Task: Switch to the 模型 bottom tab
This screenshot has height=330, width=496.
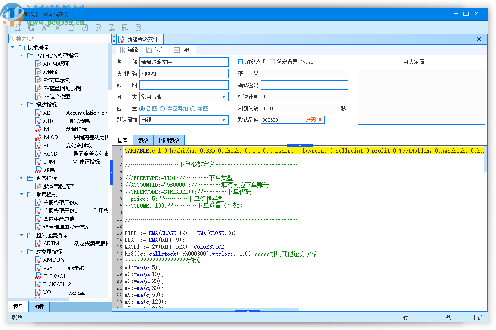Action: pos(19,306)
